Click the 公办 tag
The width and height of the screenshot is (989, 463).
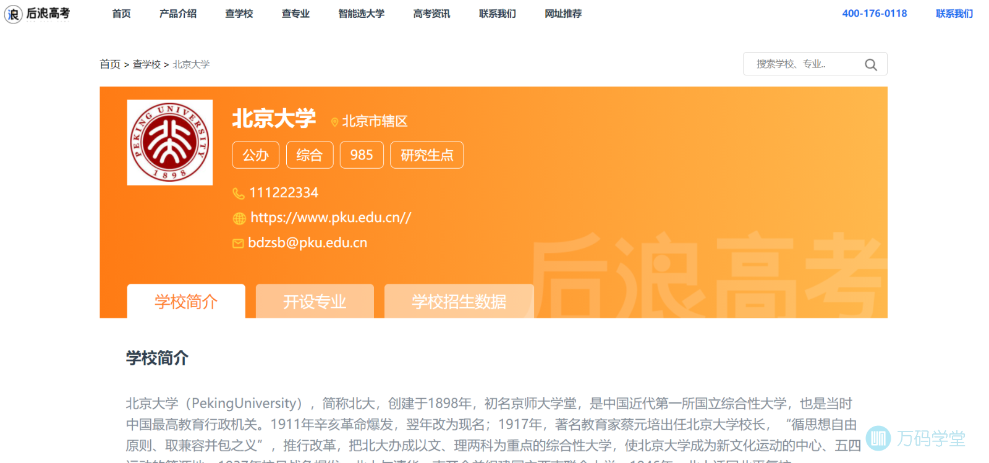coord(256,155)
